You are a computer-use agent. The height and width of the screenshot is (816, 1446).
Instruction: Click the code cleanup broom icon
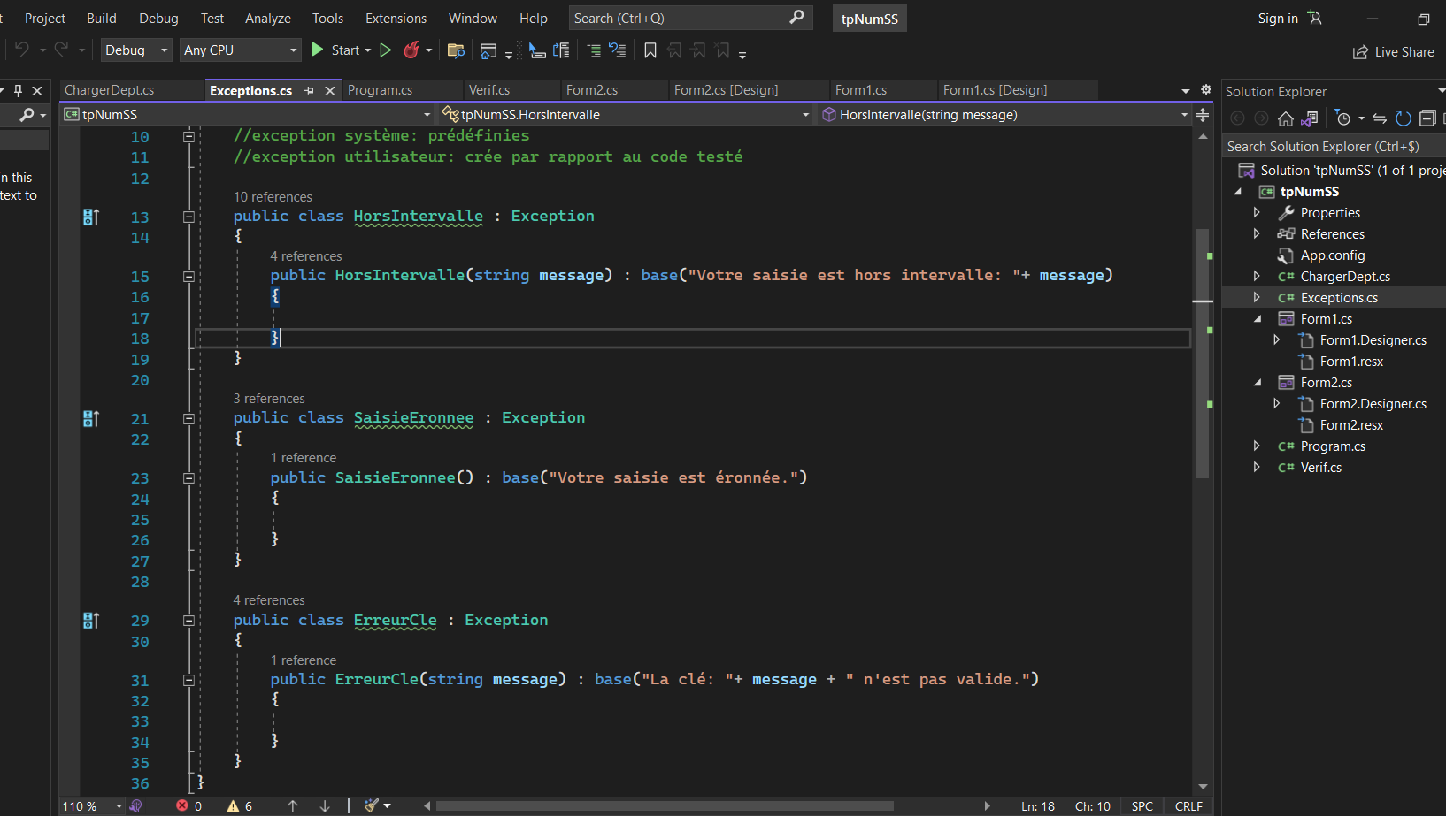[372, 805]
